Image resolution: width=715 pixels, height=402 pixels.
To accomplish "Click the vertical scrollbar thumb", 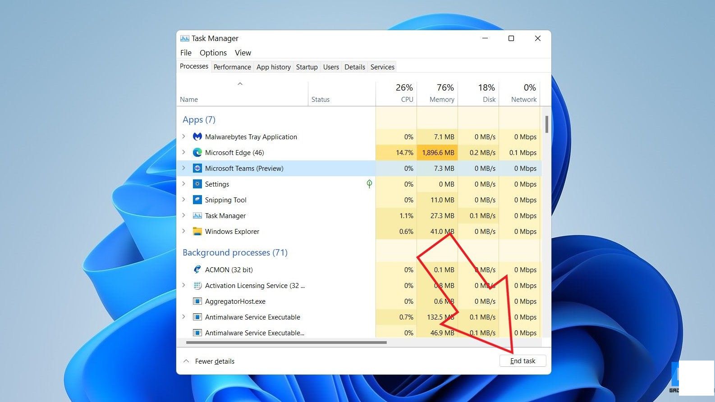I will [546, 124].
